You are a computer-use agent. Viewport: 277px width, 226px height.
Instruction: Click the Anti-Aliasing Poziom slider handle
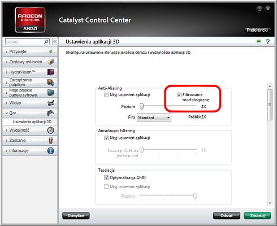[x=141, y=106]
